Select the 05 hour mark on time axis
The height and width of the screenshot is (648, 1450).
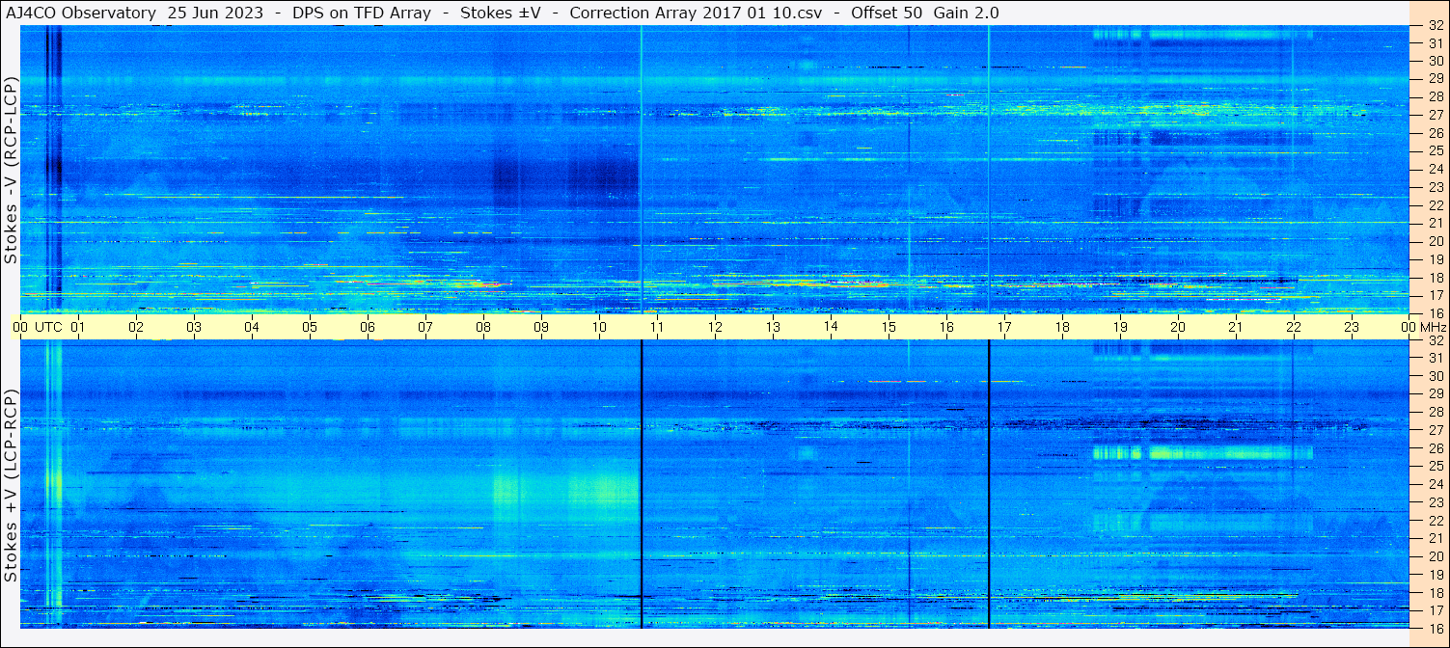click(x=310, y=327)
